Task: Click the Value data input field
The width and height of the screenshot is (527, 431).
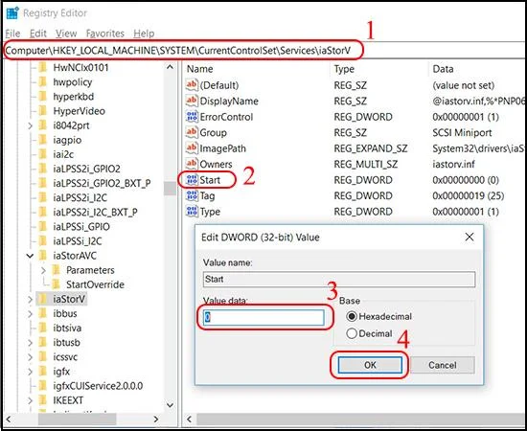Action: (x=263, y=317)
